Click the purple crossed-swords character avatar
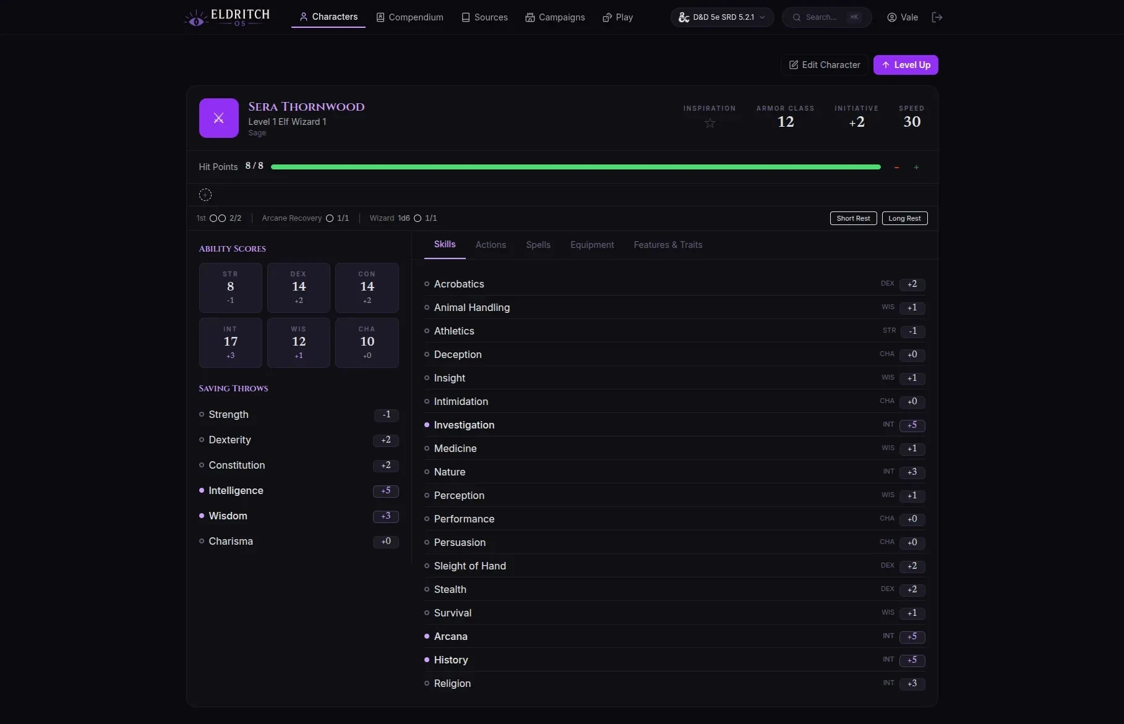This screenshot has width=1124, height=724. [x=219, y=118]
